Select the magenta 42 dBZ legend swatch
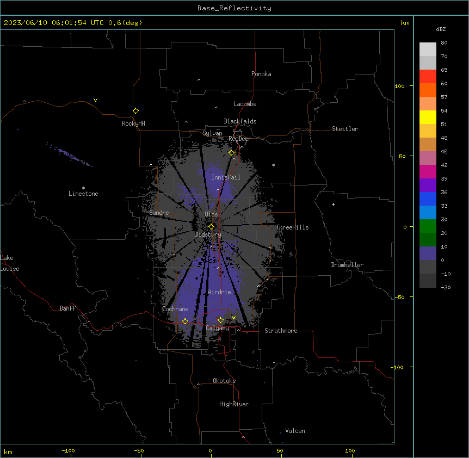This screenshot has height=458, width=469. pyautogui.click(x=428, y=171)
